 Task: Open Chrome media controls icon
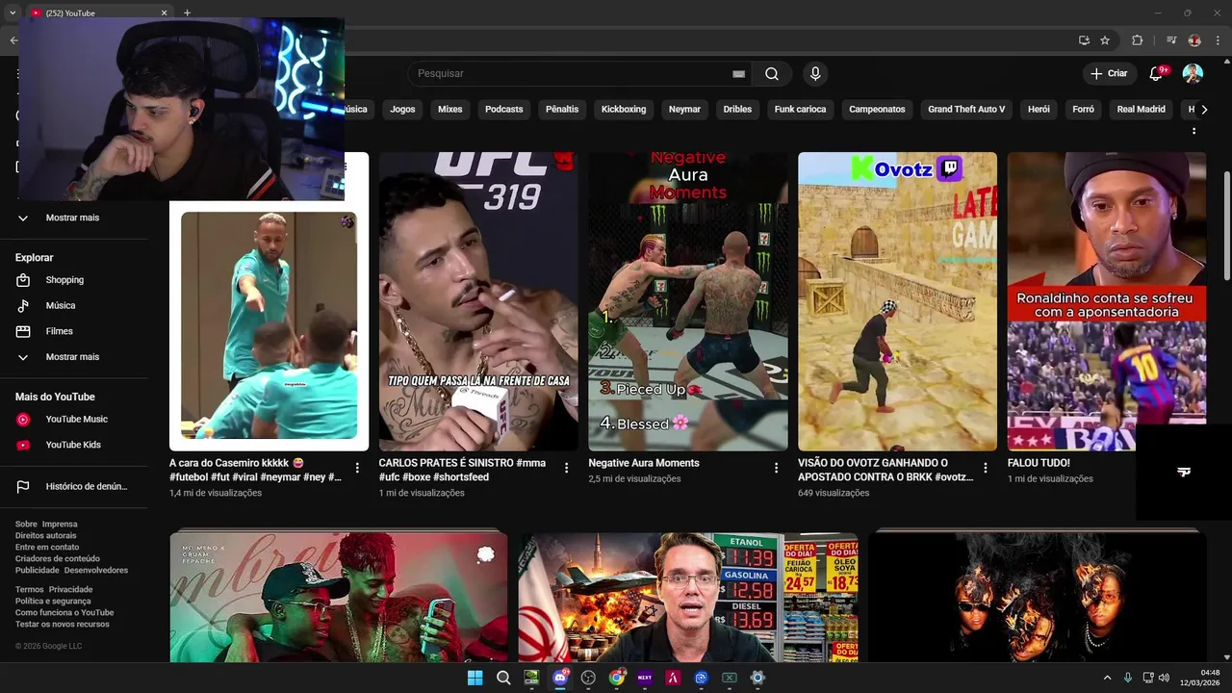pyautogui.click(x=1171, y=40)
